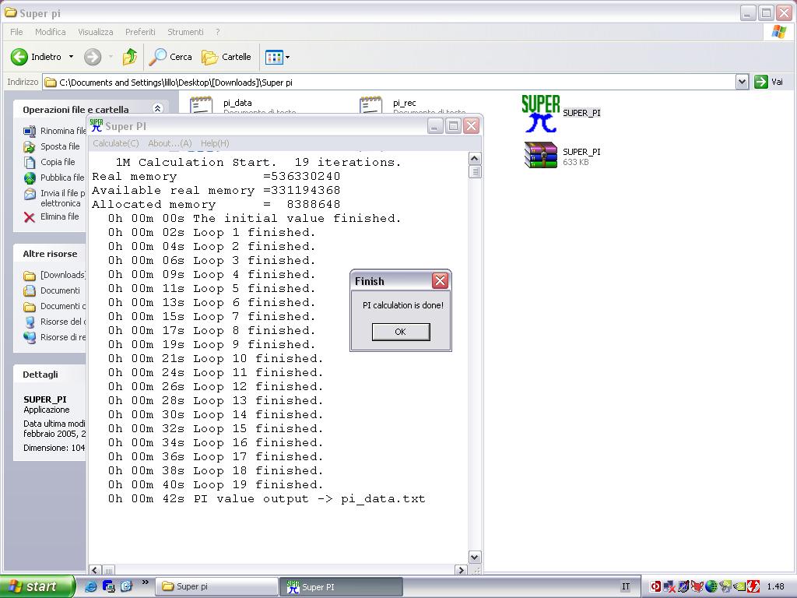The image size is (797, 598).
Task: Click Super PI scroll down arrow
Action: click(474, 558)
